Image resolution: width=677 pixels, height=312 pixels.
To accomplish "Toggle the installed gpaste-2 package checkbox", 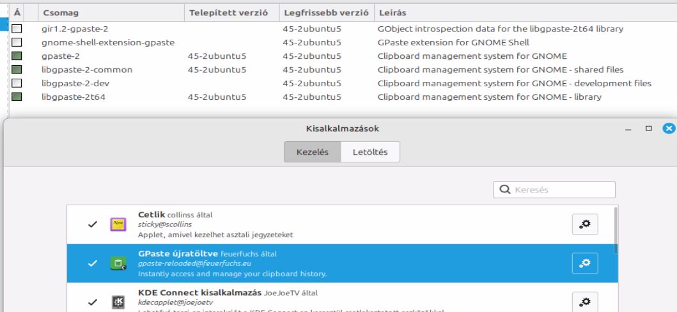I will [17, 56].
